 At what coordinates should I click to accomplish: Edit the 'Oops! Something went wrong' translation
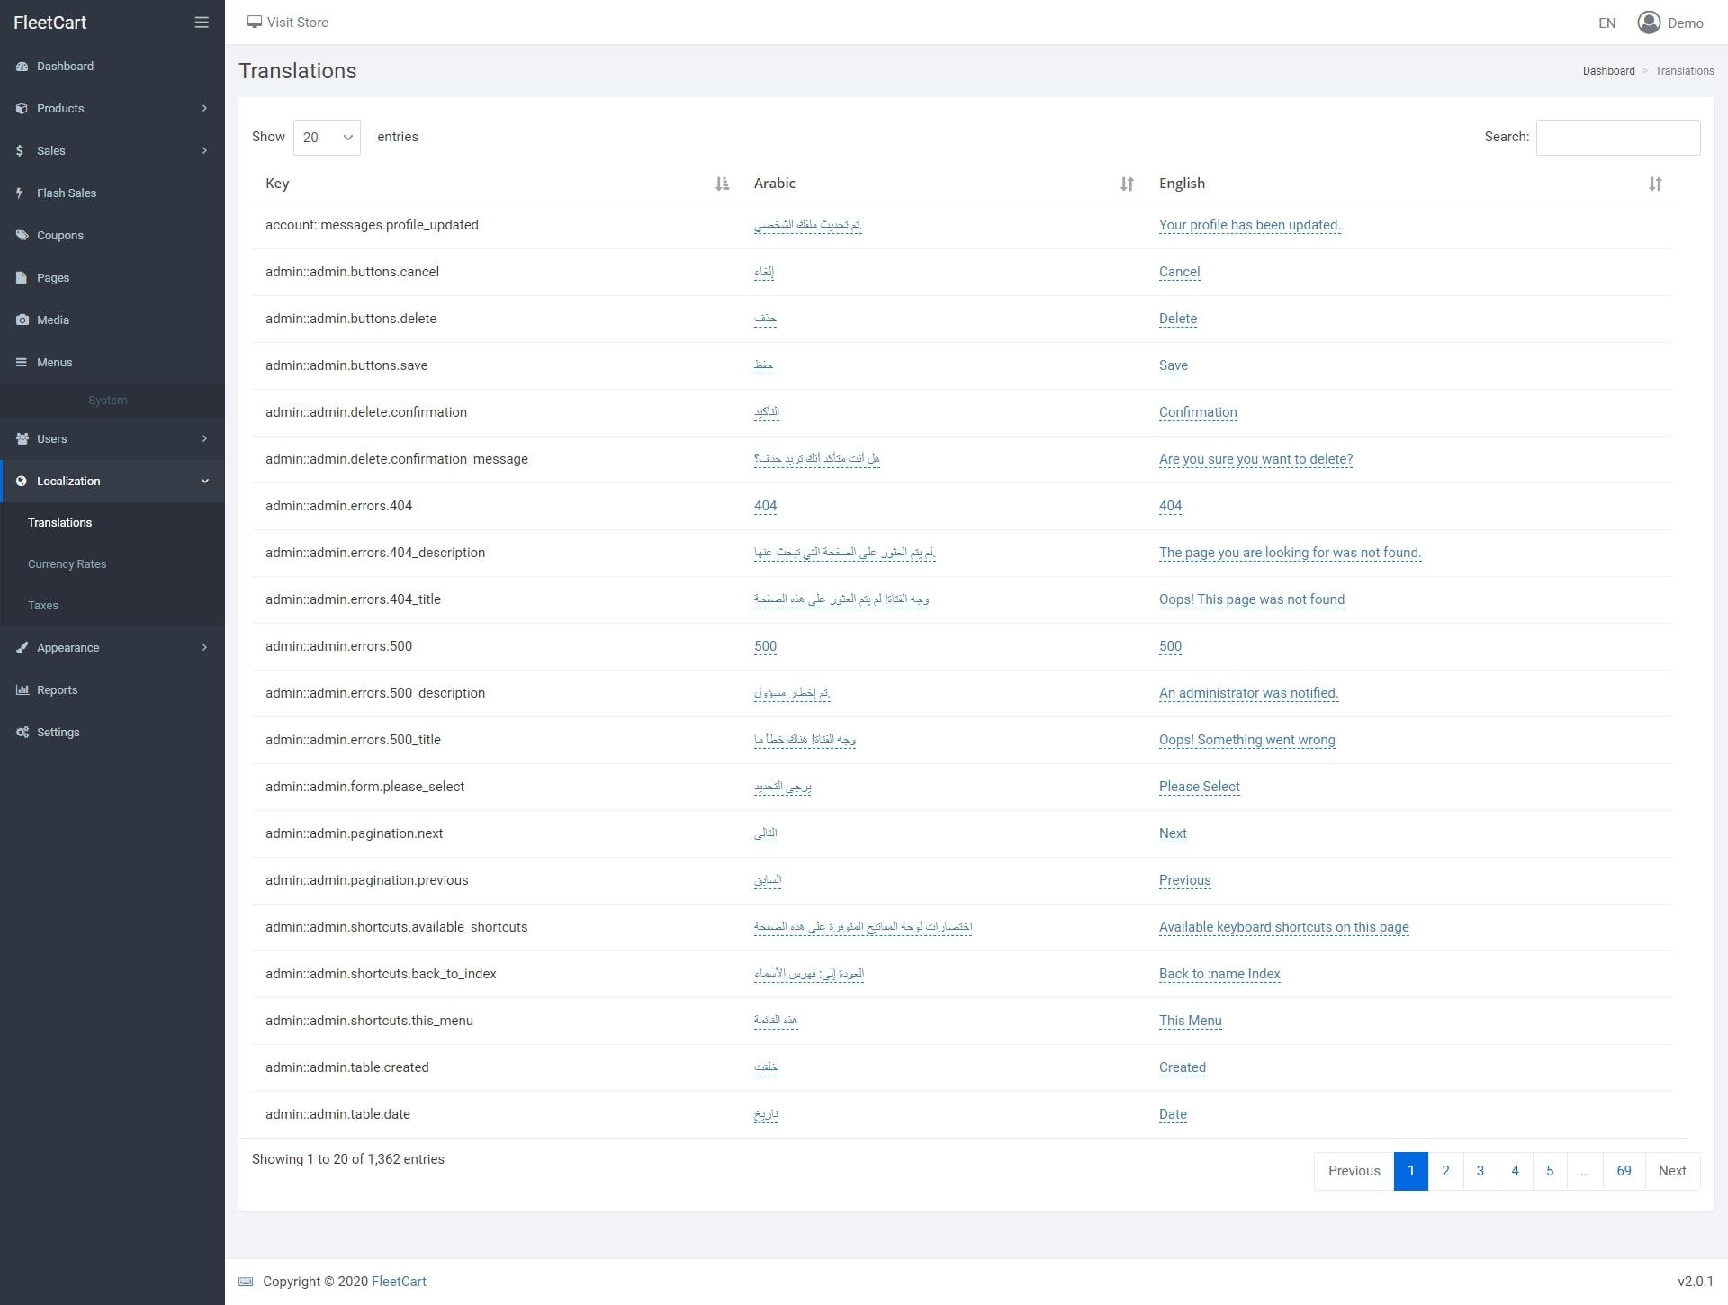click(1246, 740)
